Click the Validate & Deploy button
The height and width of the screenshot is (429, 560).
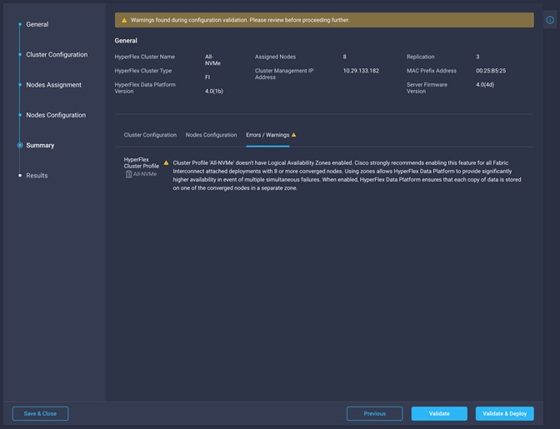505,414
